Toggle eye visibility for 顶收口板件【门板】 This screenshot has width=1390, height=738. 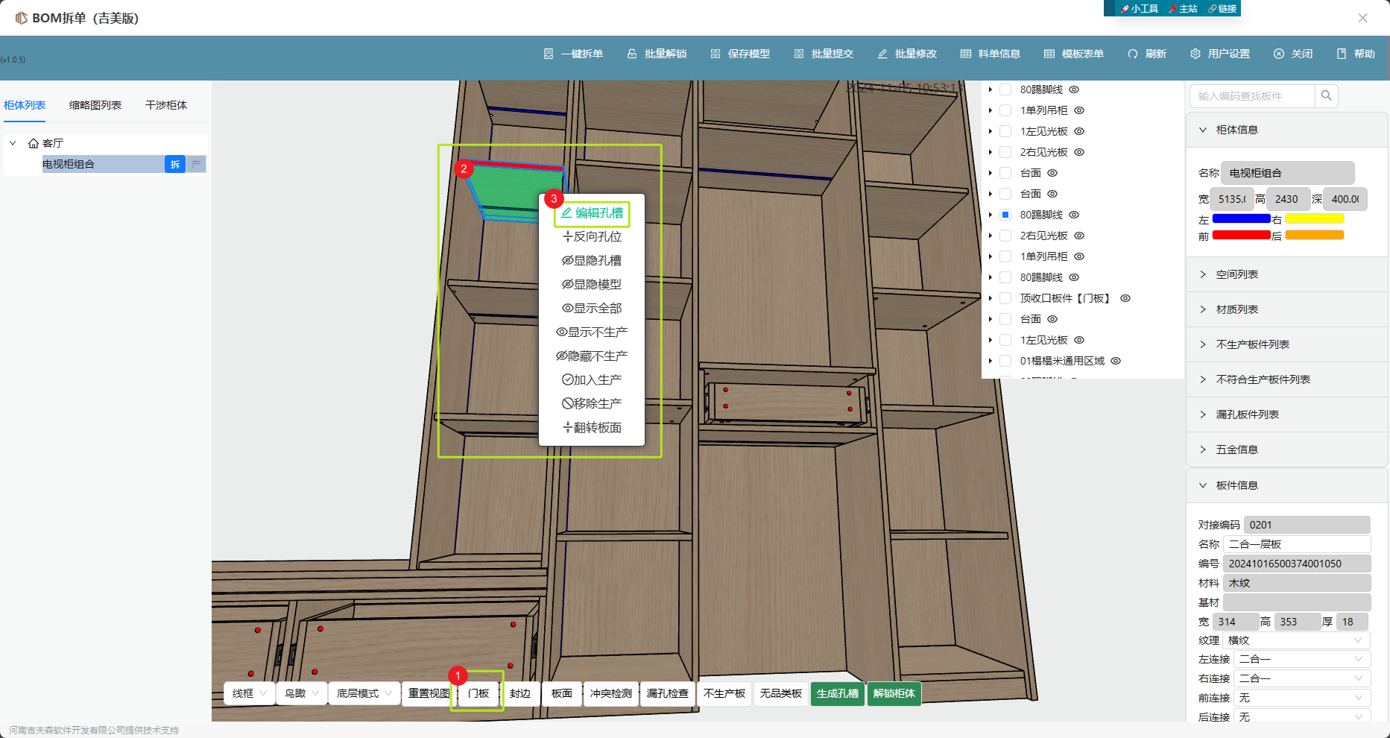tap(1125, 298)
